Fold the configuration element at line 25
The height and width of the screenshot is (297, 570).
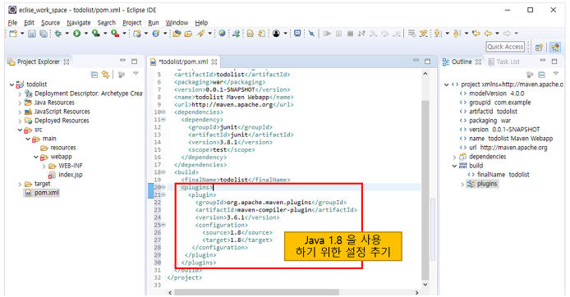point(163,225)
